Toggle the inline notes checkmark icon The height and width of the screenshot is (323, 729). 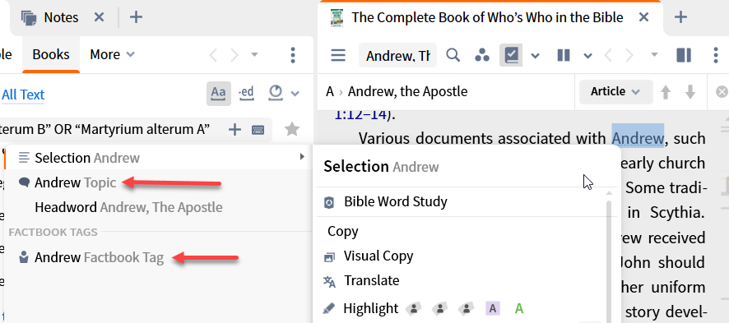[511, 56]
